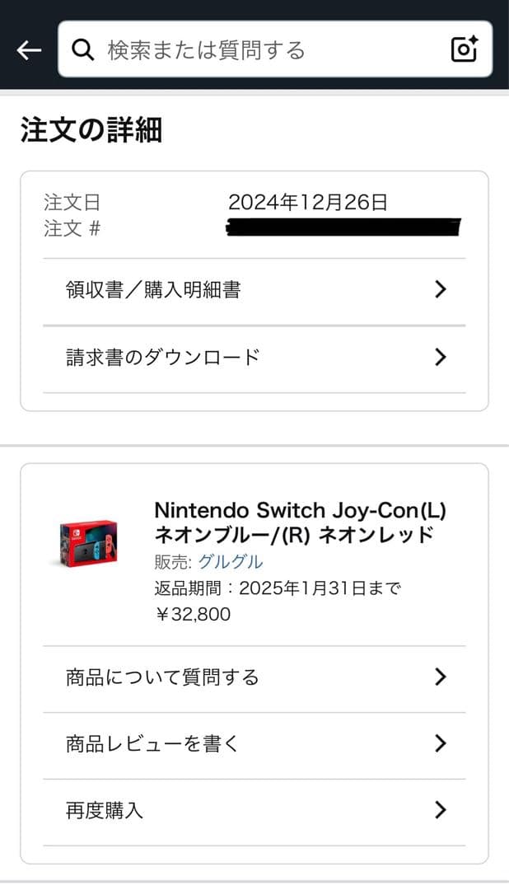This screenshot has width=509, height=890.
Task: Tap the back arrow icon
Action: pos(28,49)
